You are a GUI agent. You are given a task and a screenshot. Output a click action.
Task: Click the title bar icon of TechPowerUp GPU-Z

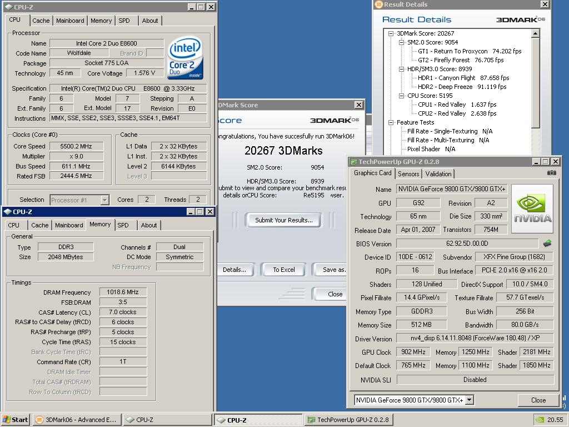click(353, 162)
